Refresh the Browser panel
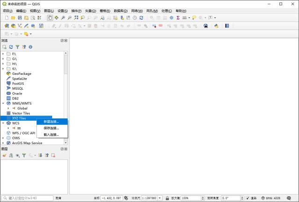Image resolution: width=299 pixels, height=202 pixels. 11,47
